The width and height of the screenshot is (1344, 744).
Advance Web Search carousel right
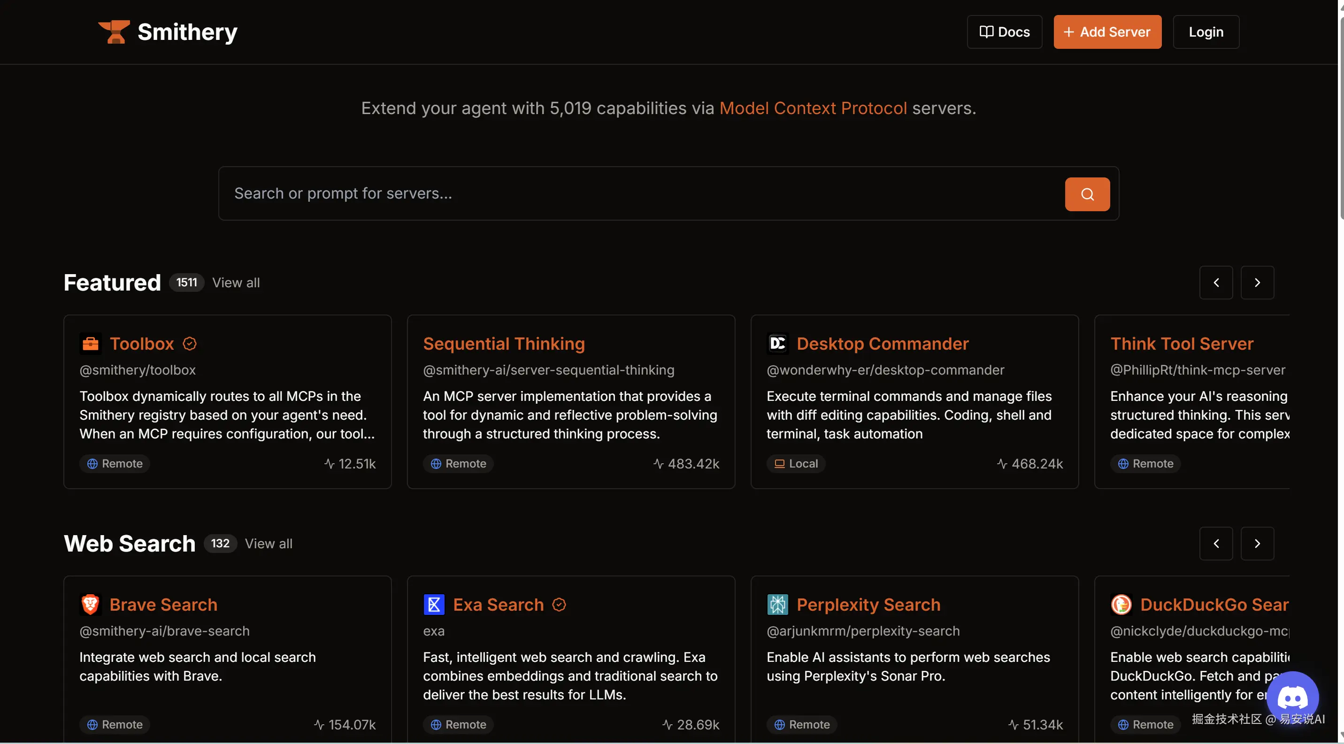point(1257,543)
